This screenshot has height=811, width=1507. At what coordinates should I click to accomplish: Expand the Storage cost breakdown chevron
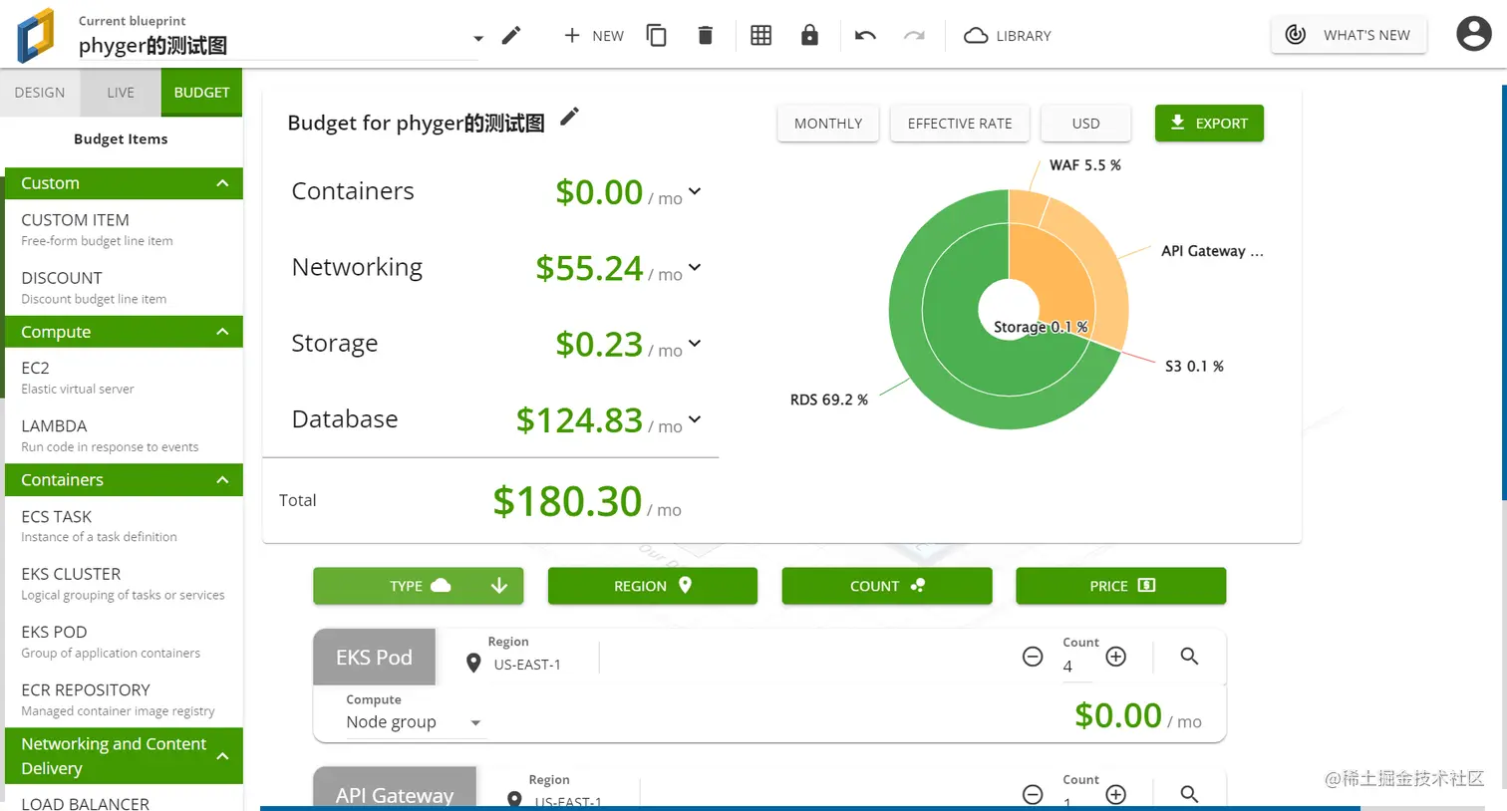pyautogui.click(x=695, y=343)
